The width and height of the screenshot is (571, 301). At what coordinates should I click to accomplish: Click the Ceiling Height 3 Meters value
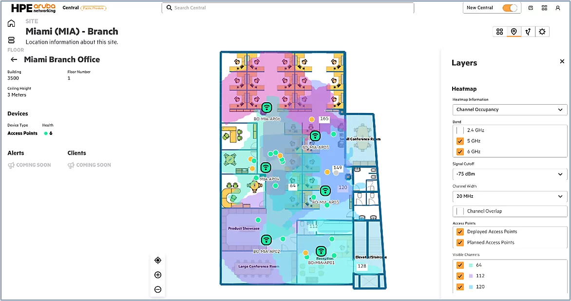(x=17, y=95)
